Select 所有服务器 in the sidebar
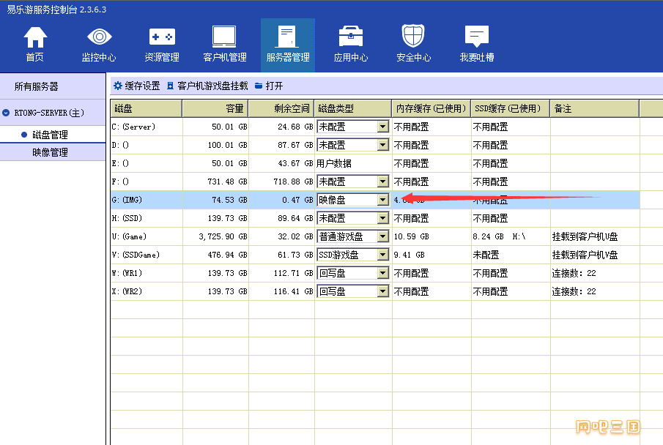 (53, 86)
